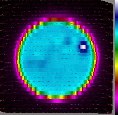Pick the bright magenta band on the color scale
This screenshot has width=118, height=115.
click(117, 99)
